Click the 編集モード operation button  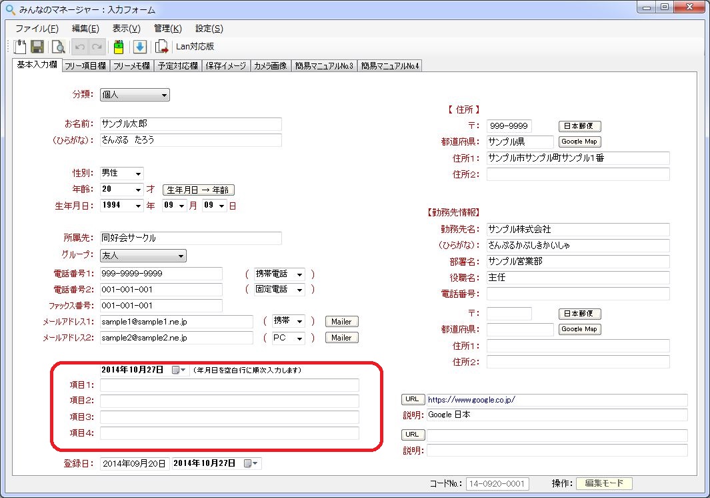[x=604, y=483]
